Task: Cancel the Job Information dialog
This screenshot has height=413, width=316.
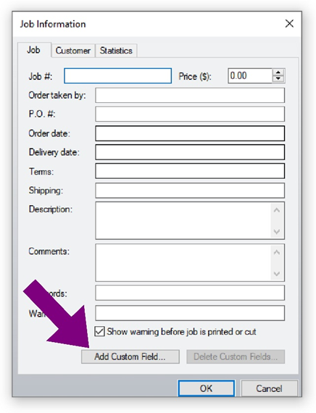Action: pyautogui.click(x=269, y=388)
